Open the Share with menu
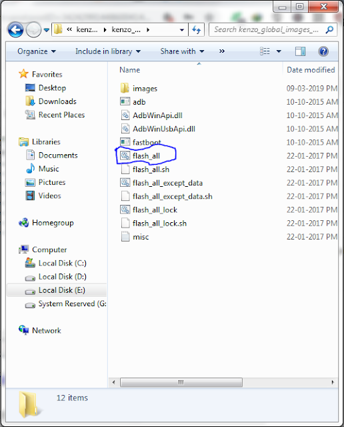 [182, 51]
